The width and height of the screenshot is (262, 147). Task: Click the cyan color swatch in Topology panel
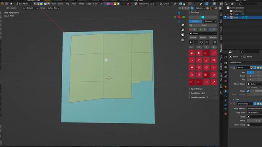203,17
